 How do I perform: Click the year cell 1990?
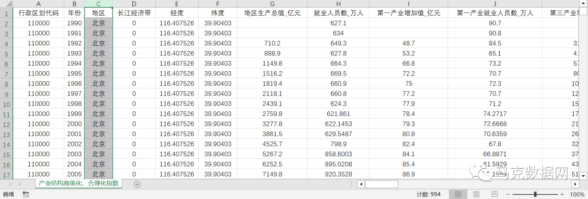point(74,23)
